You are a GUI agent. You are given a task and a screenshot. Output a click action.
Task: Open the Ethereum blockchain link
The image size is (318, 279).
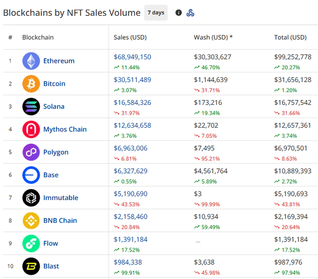click(x=59, y=61)
